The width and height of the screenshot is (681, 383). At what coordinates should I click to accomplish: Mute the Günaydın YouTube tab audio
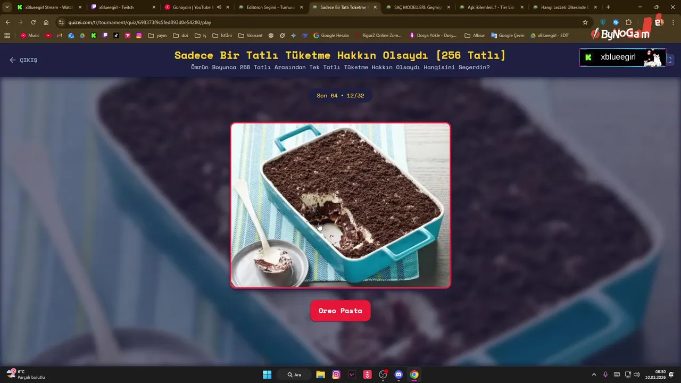[219, 7]
